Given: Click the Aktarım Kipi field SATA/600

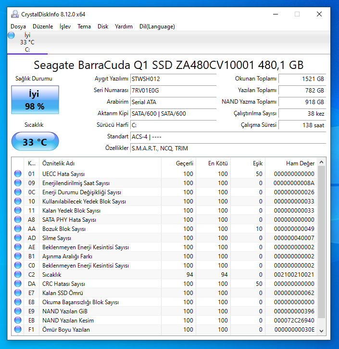Looking at the screenshot, I should coord(174,114).
